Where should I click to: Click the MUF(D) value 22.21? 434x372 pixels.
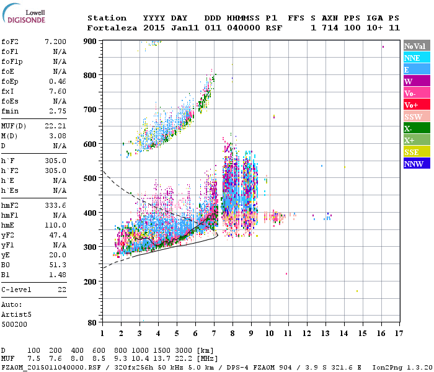[x=55, y=126]
